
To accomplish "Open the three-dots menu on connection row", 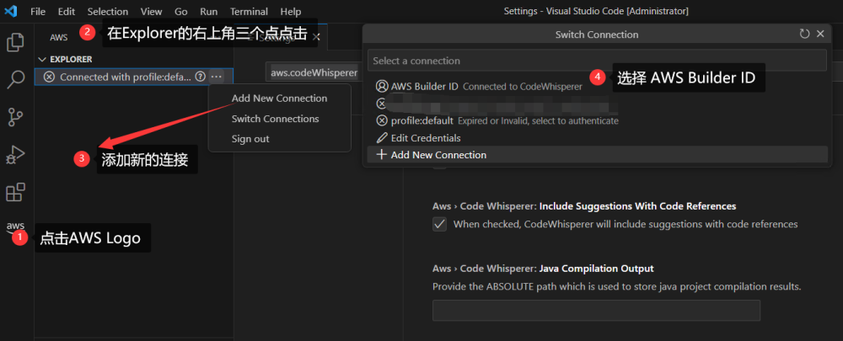I will pyautogui.click(x=216, y=77).
